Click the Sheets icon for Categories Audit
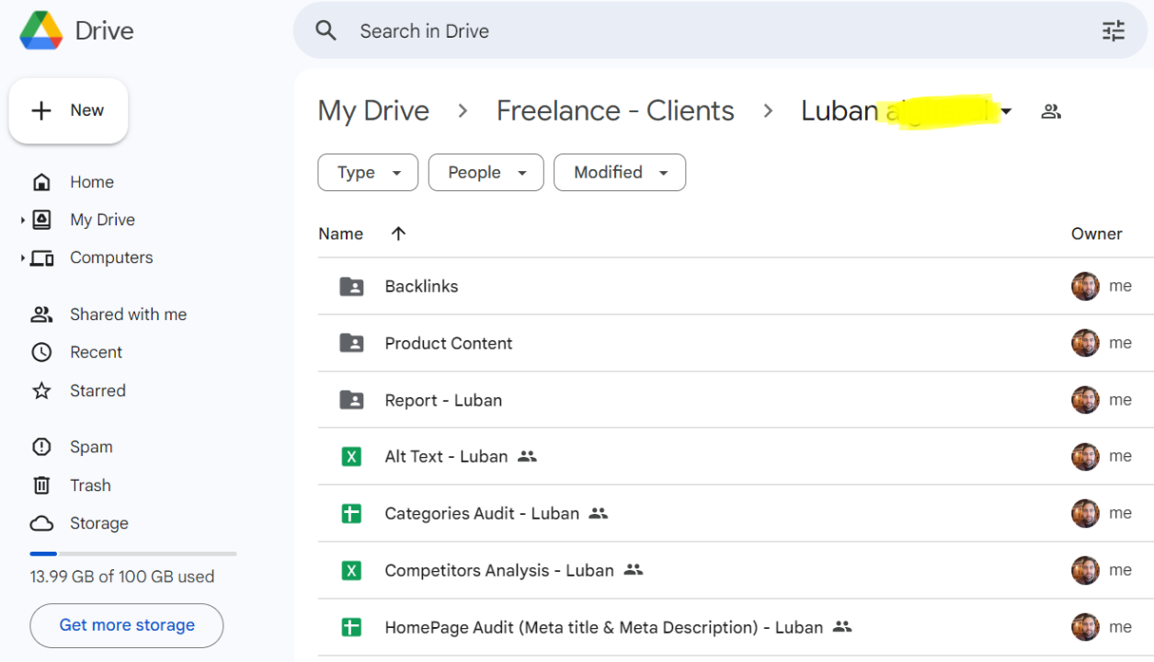1154x662 pixels. tap(351, 513)
